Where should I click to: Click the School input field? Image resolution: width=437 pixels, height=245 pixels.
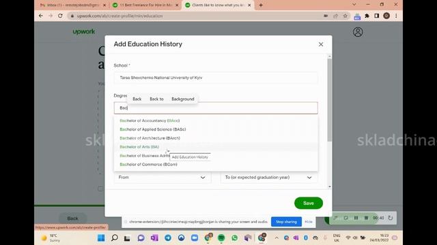coord(216,78)
